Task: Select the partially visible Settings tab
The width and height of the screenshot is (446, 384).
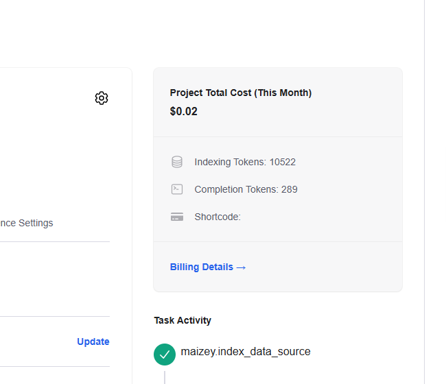Action: click(x=27, y=223)
